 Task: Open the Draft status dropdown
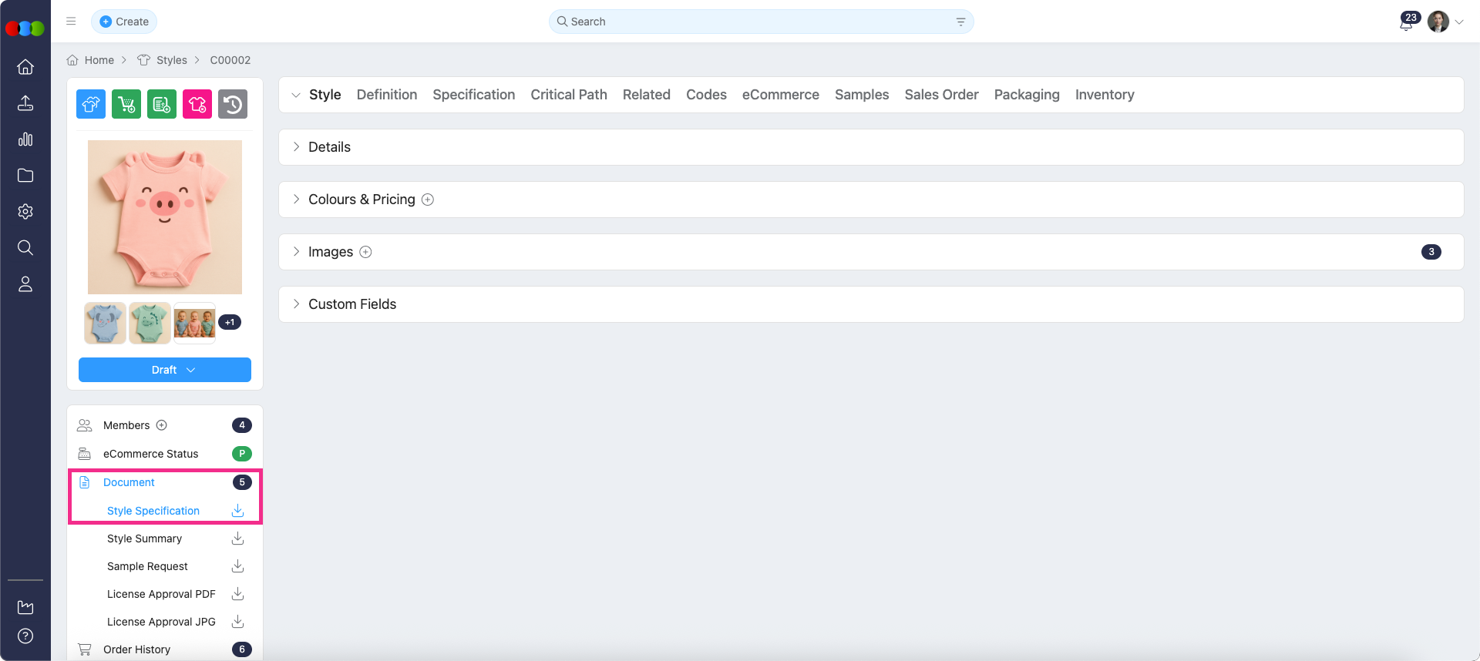coord(165,370)
